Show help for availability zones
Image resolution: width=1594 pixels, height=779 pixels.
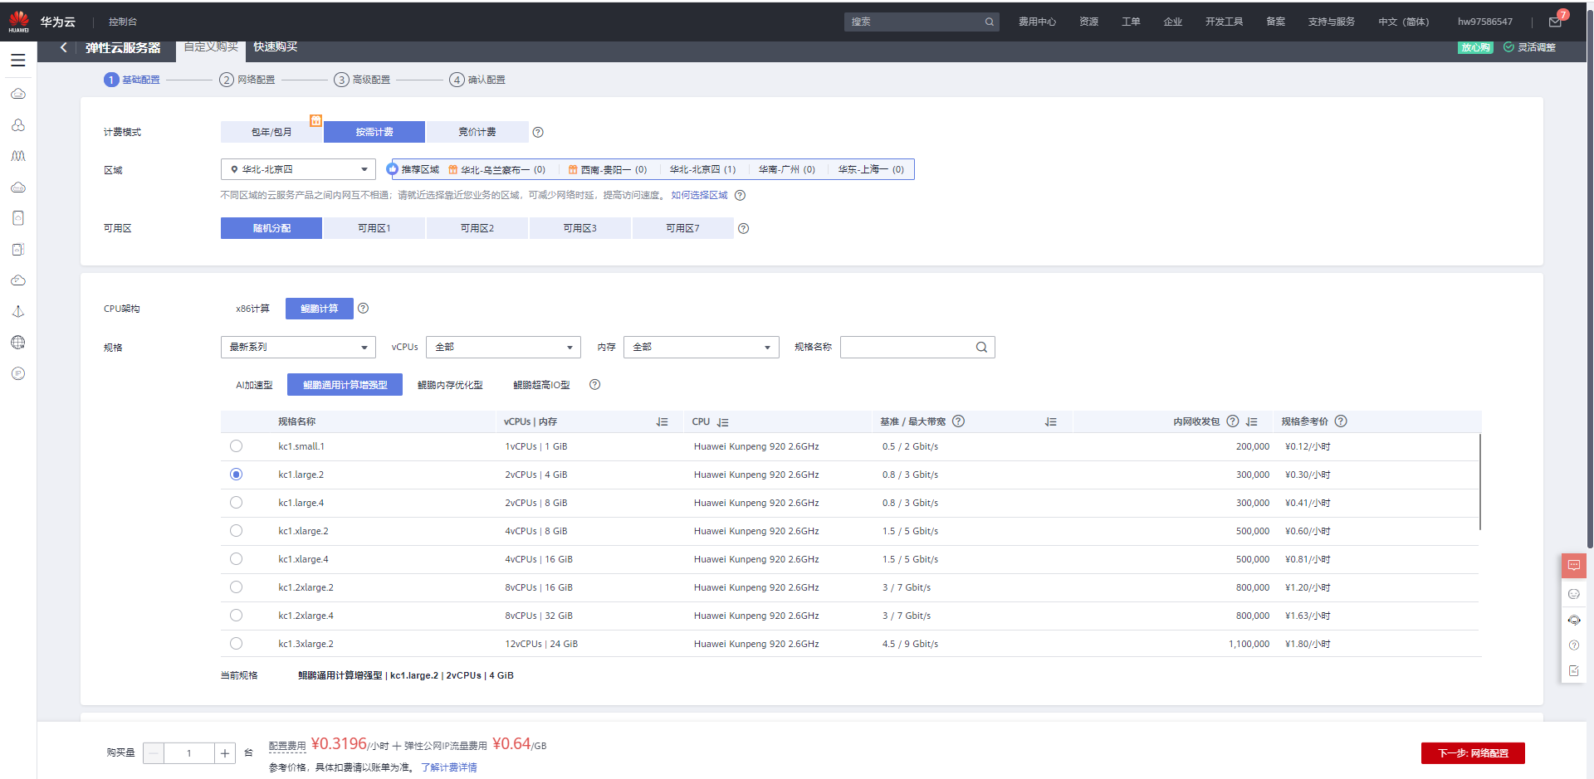pyautogui.click(x=744, y=228)
